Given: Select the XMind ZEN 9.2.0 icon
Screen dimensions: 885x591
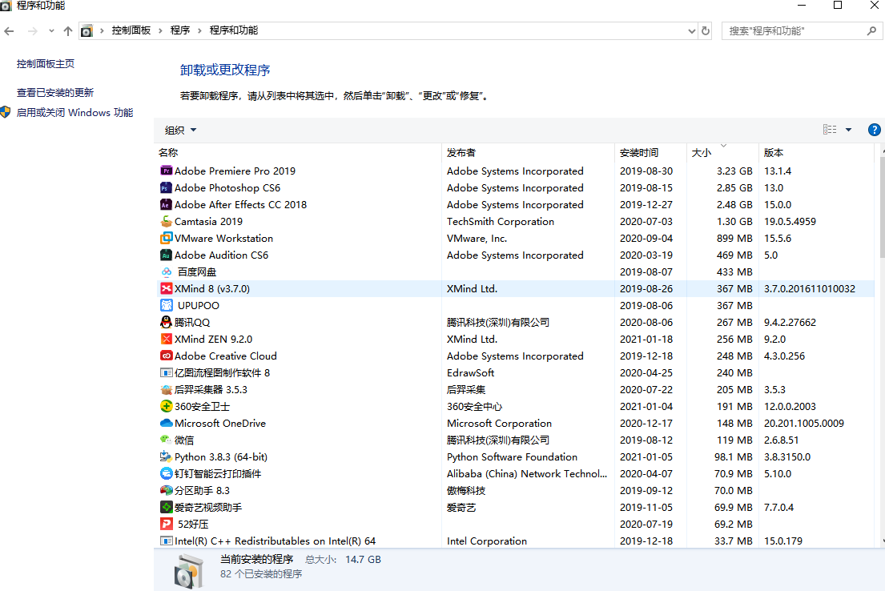Looking at the screenshot, I should tap(166, 339).
